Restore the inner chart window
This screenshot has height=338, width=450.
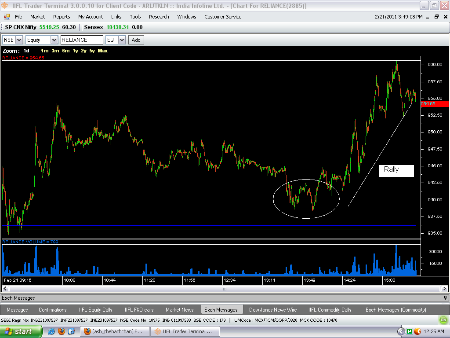pyautogui.click(x=436, y=17)
